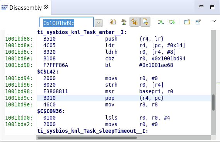
Task: Click address 1001bd8a
Action: coord(19,45)
